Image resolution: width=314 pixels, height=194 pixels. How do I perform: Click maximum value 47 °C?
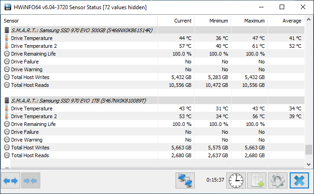point(259,38)
